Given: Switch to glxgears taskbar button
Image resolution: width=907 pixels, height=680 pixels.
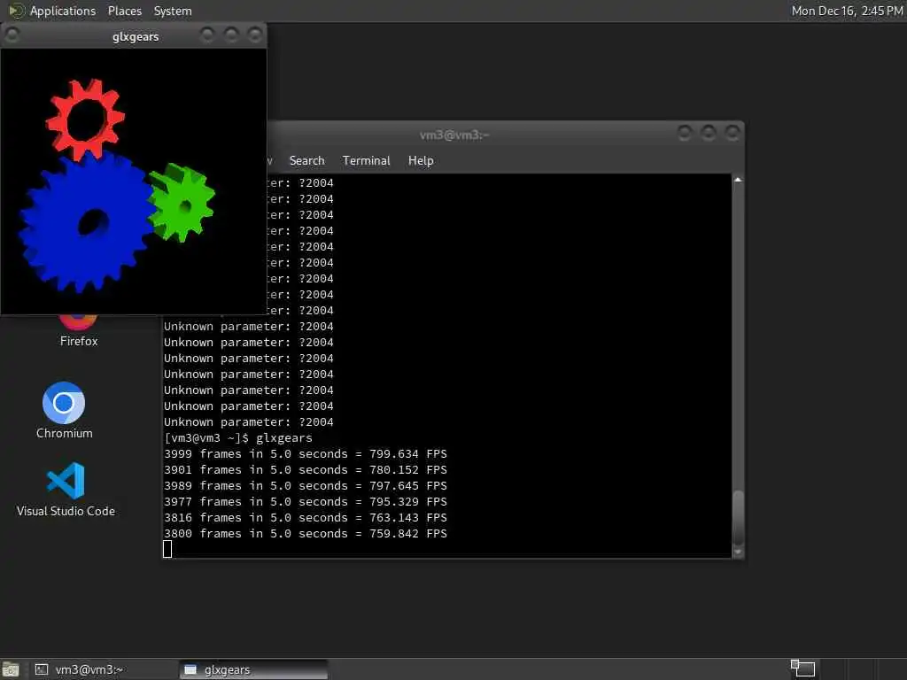Looking at the screenshot, I should point(253,669).
